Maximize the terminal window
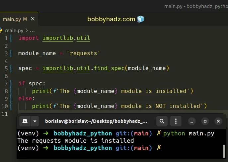 205,121
